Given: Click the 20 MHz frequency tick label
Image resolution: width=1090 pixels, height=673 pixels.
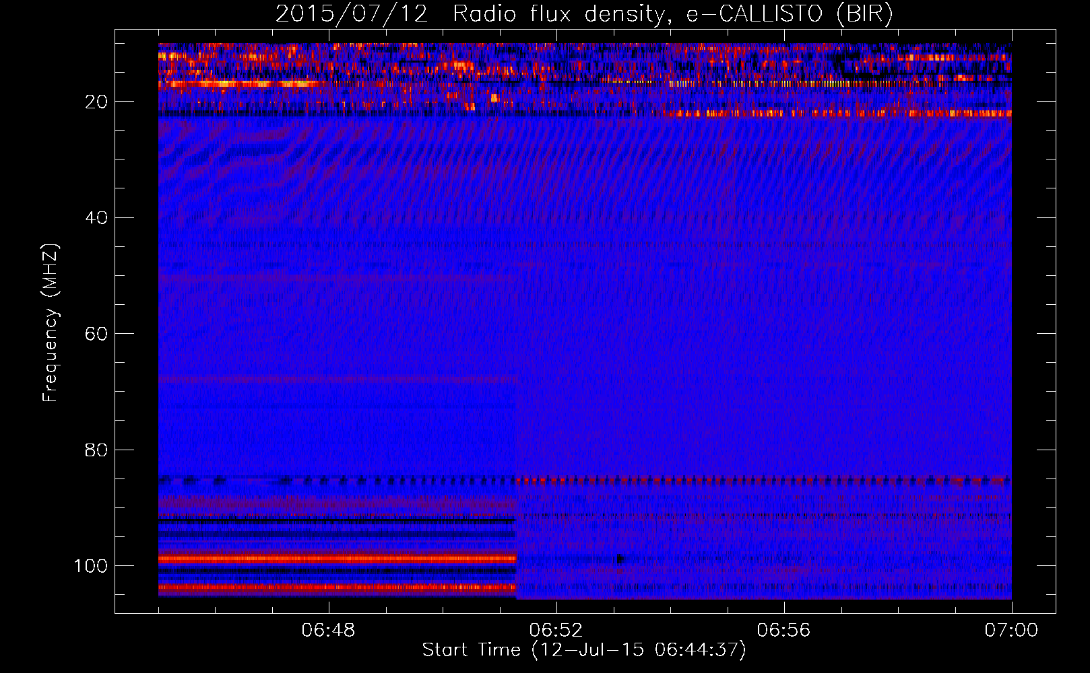Looking at the screenshot, I should (x=97, y=102).
